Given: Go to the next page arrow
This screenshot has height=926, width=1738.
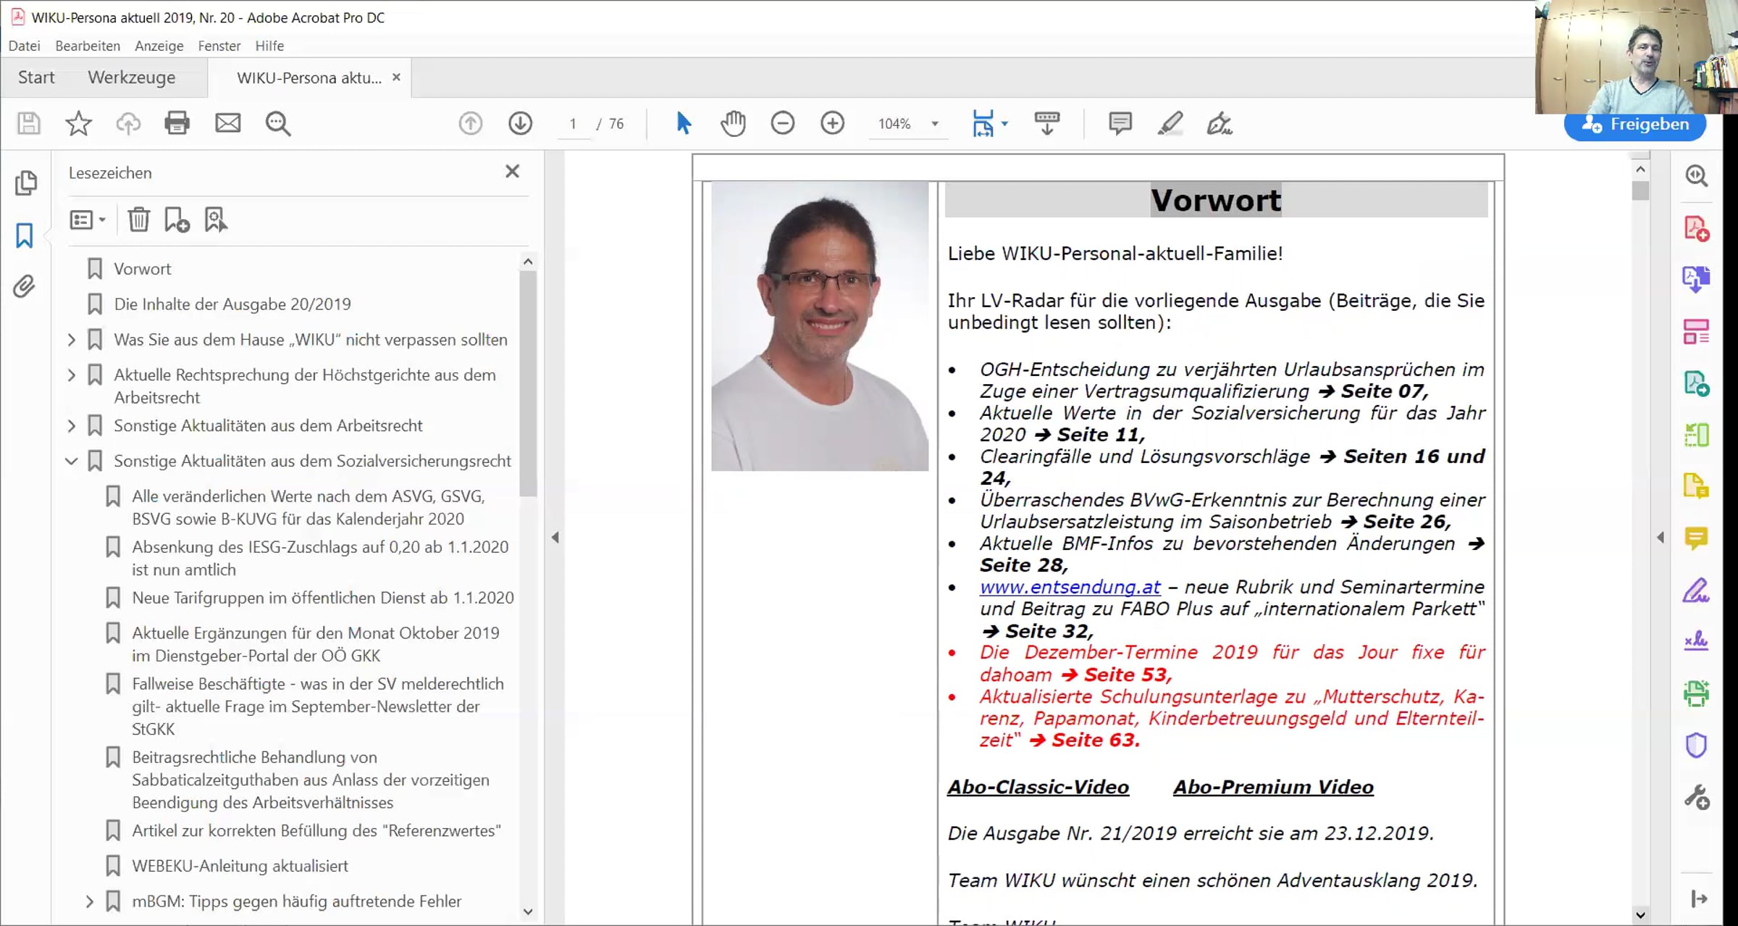Looking at the screenshot, I should coord(520,123).
